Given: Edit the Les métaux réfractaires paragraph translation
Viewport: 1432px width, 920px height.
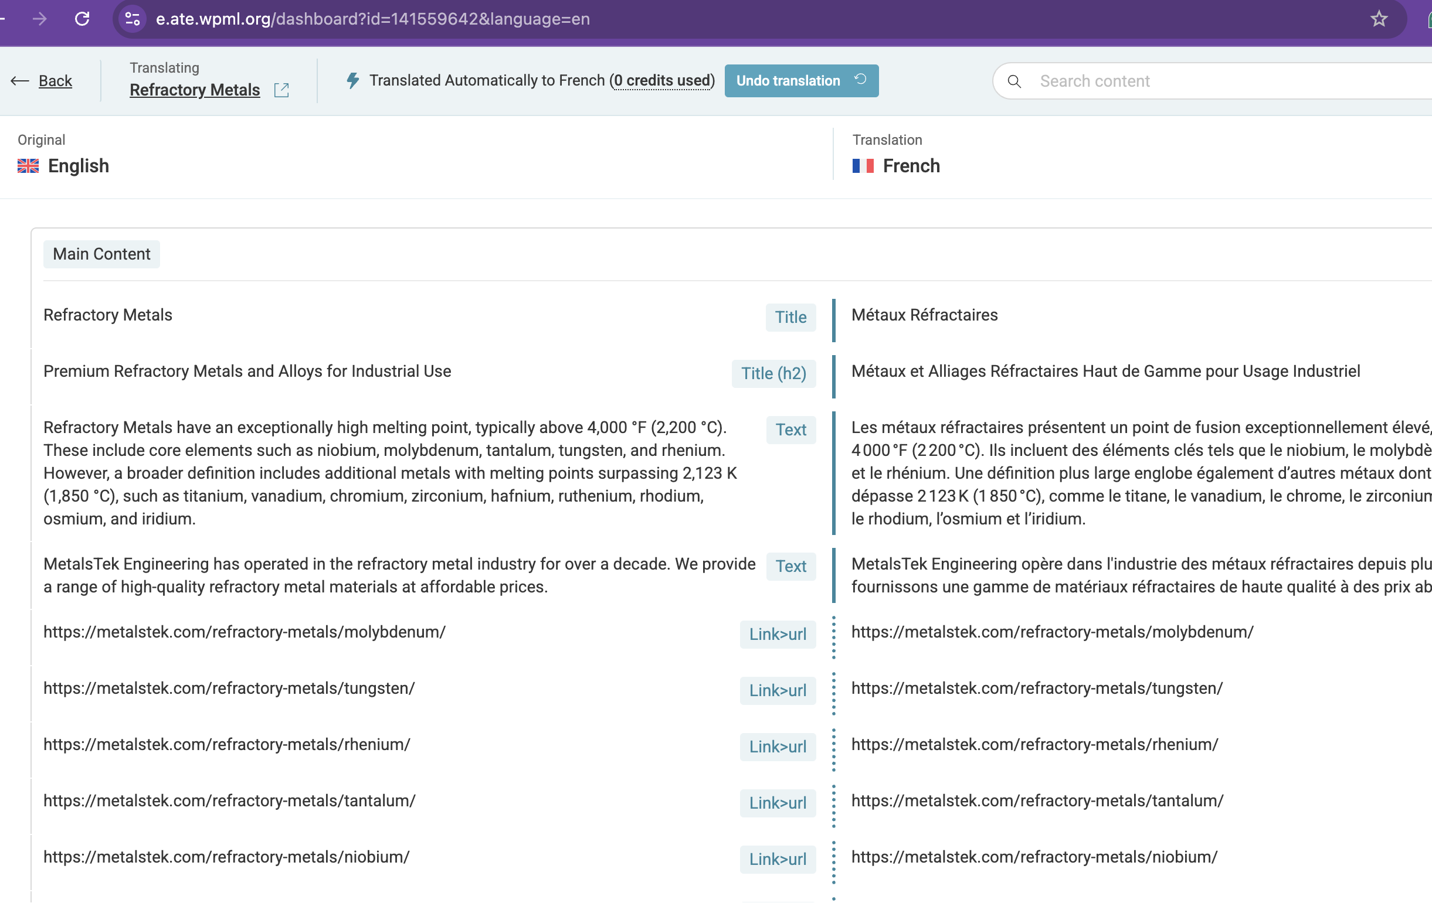Looking at the screenshot, I should tap(1142, 473).
